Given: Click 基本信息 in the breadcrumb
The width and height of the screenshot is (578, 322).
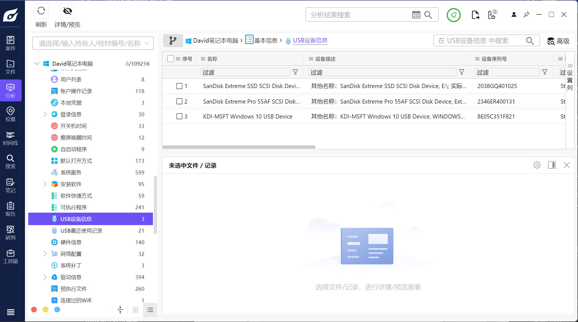Looking at the screenshot, I should [x=265, y=40].
